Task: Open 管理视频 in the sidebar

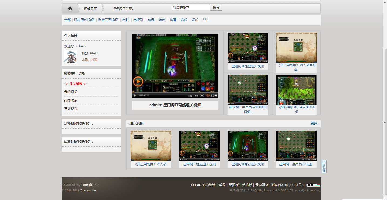Action: click(71, 109)
